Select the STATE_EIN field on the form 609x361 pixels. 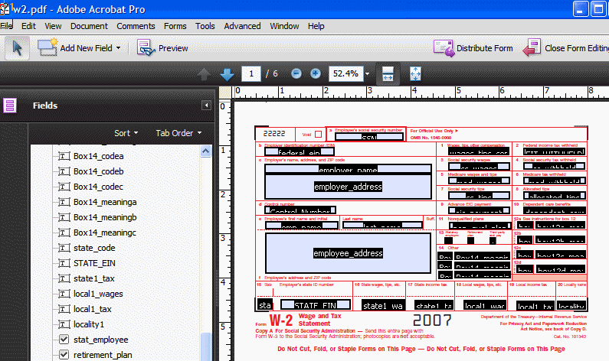click(316, 304)
